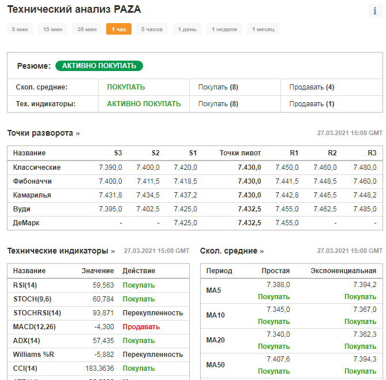Select the 5 мин timeframe tab
The image size is (386, 380).
(x=20, y=29)
